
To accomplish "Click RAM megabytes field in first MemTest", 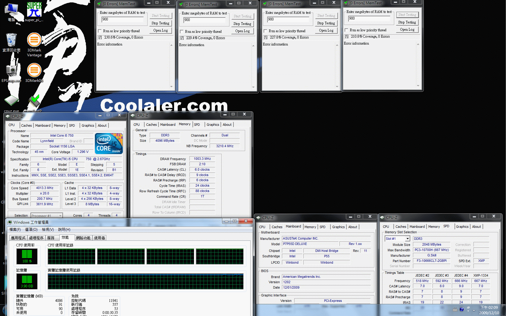I will pos(123,19).
